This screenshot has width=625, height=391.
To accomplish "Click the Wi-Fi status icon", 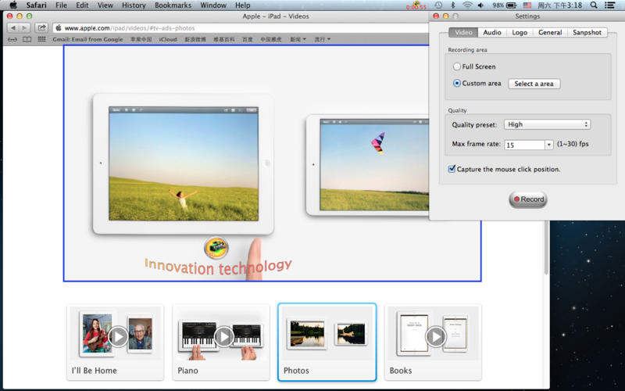I will [x=467, y=5].
